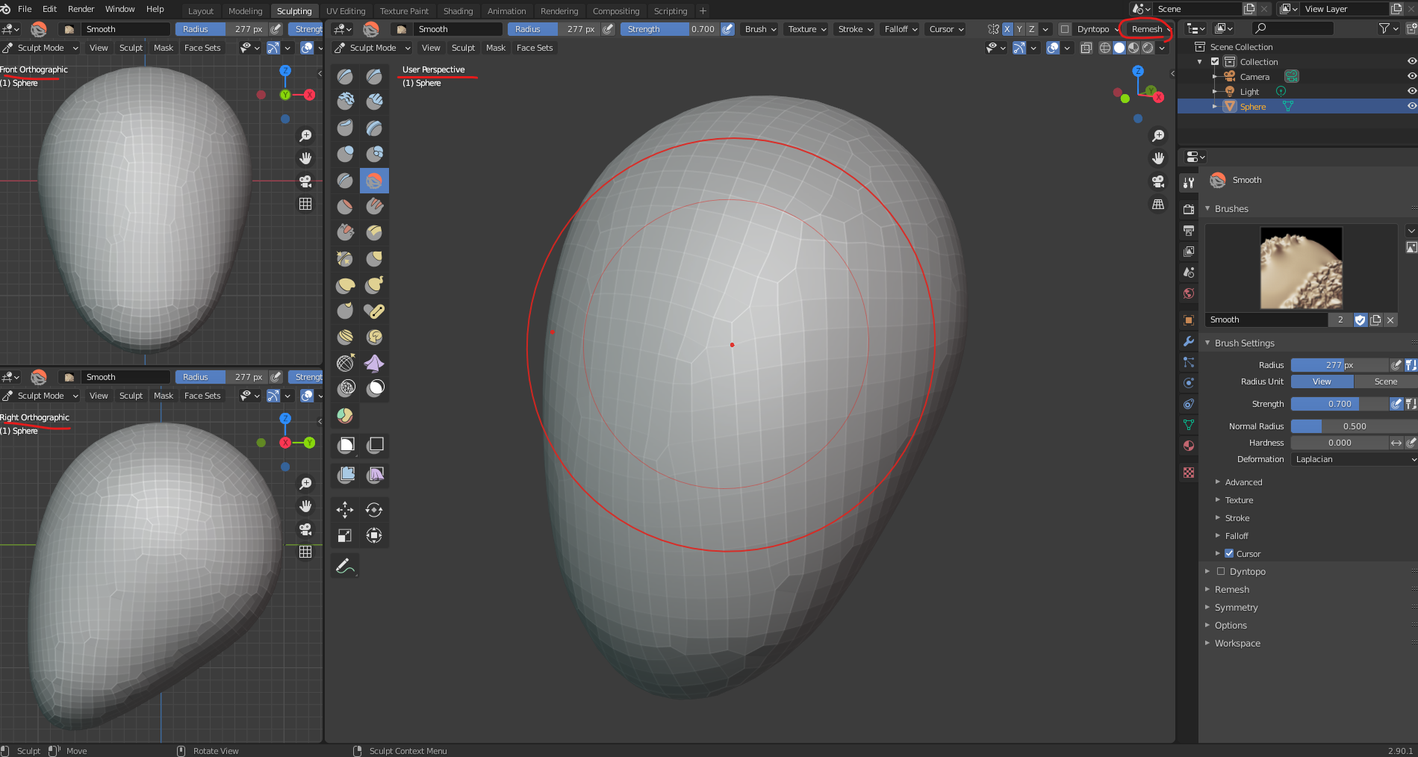Enable the Dyntopo checkbox in properties panel
The height and width of the screenshot is (757, 1418).
click(1221, 572)
